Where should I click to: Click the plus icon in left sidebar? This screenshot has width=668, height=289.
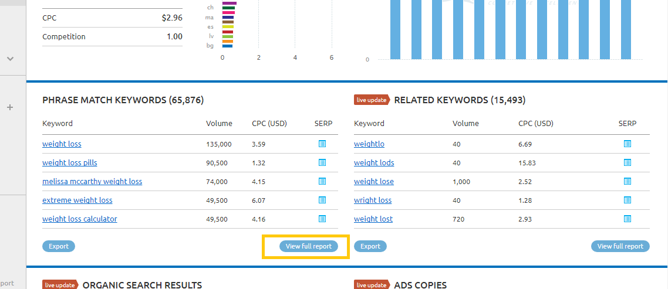[11, 107]
